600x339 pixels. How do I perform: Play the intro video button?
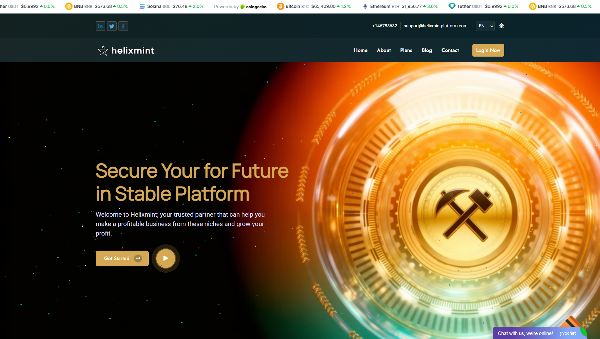pos(166,258)
